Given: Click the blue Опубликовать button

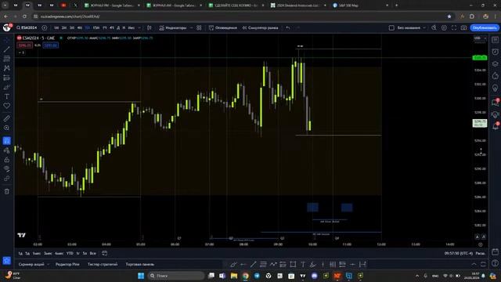Looking at the screenshot, I should pos(485,28).
